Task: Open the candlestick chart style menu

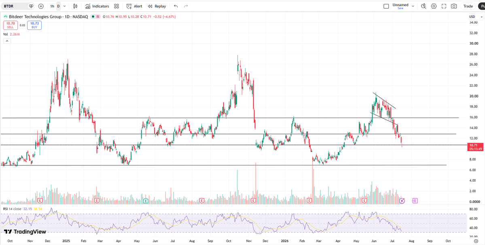Action: click(75, 6)
